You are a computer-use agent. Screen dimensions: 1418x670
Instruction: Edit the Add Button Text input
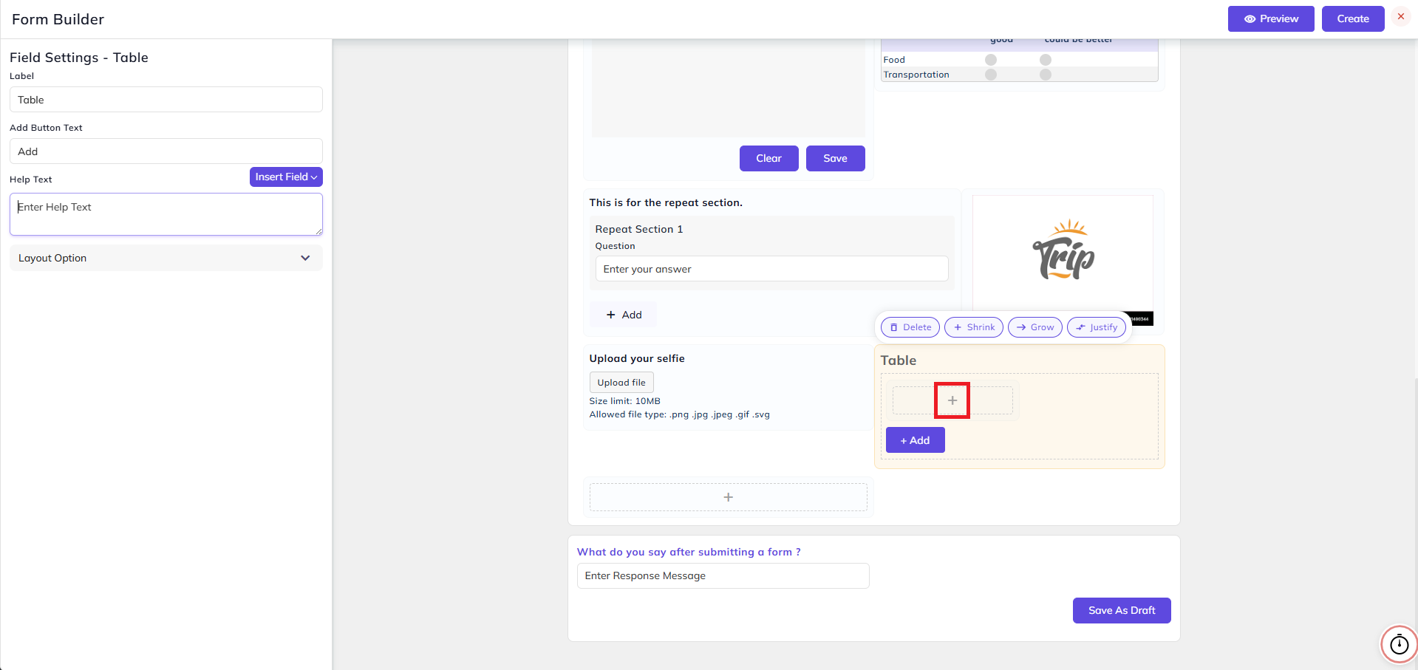pyautogui.click(x=166, y=151)
